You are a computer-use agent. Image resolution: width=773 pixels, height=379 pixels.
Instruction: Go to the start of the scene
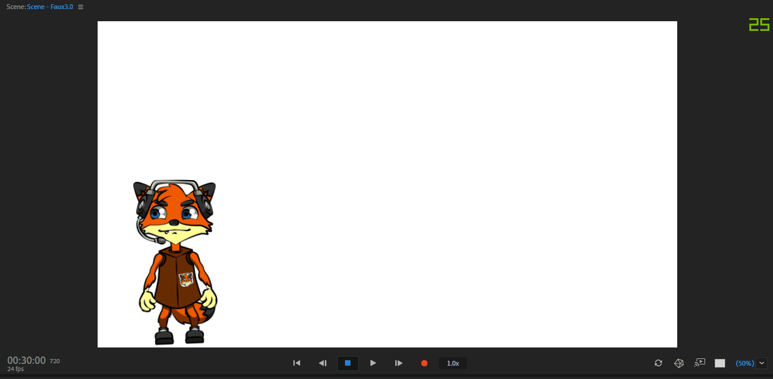point(297,363)
